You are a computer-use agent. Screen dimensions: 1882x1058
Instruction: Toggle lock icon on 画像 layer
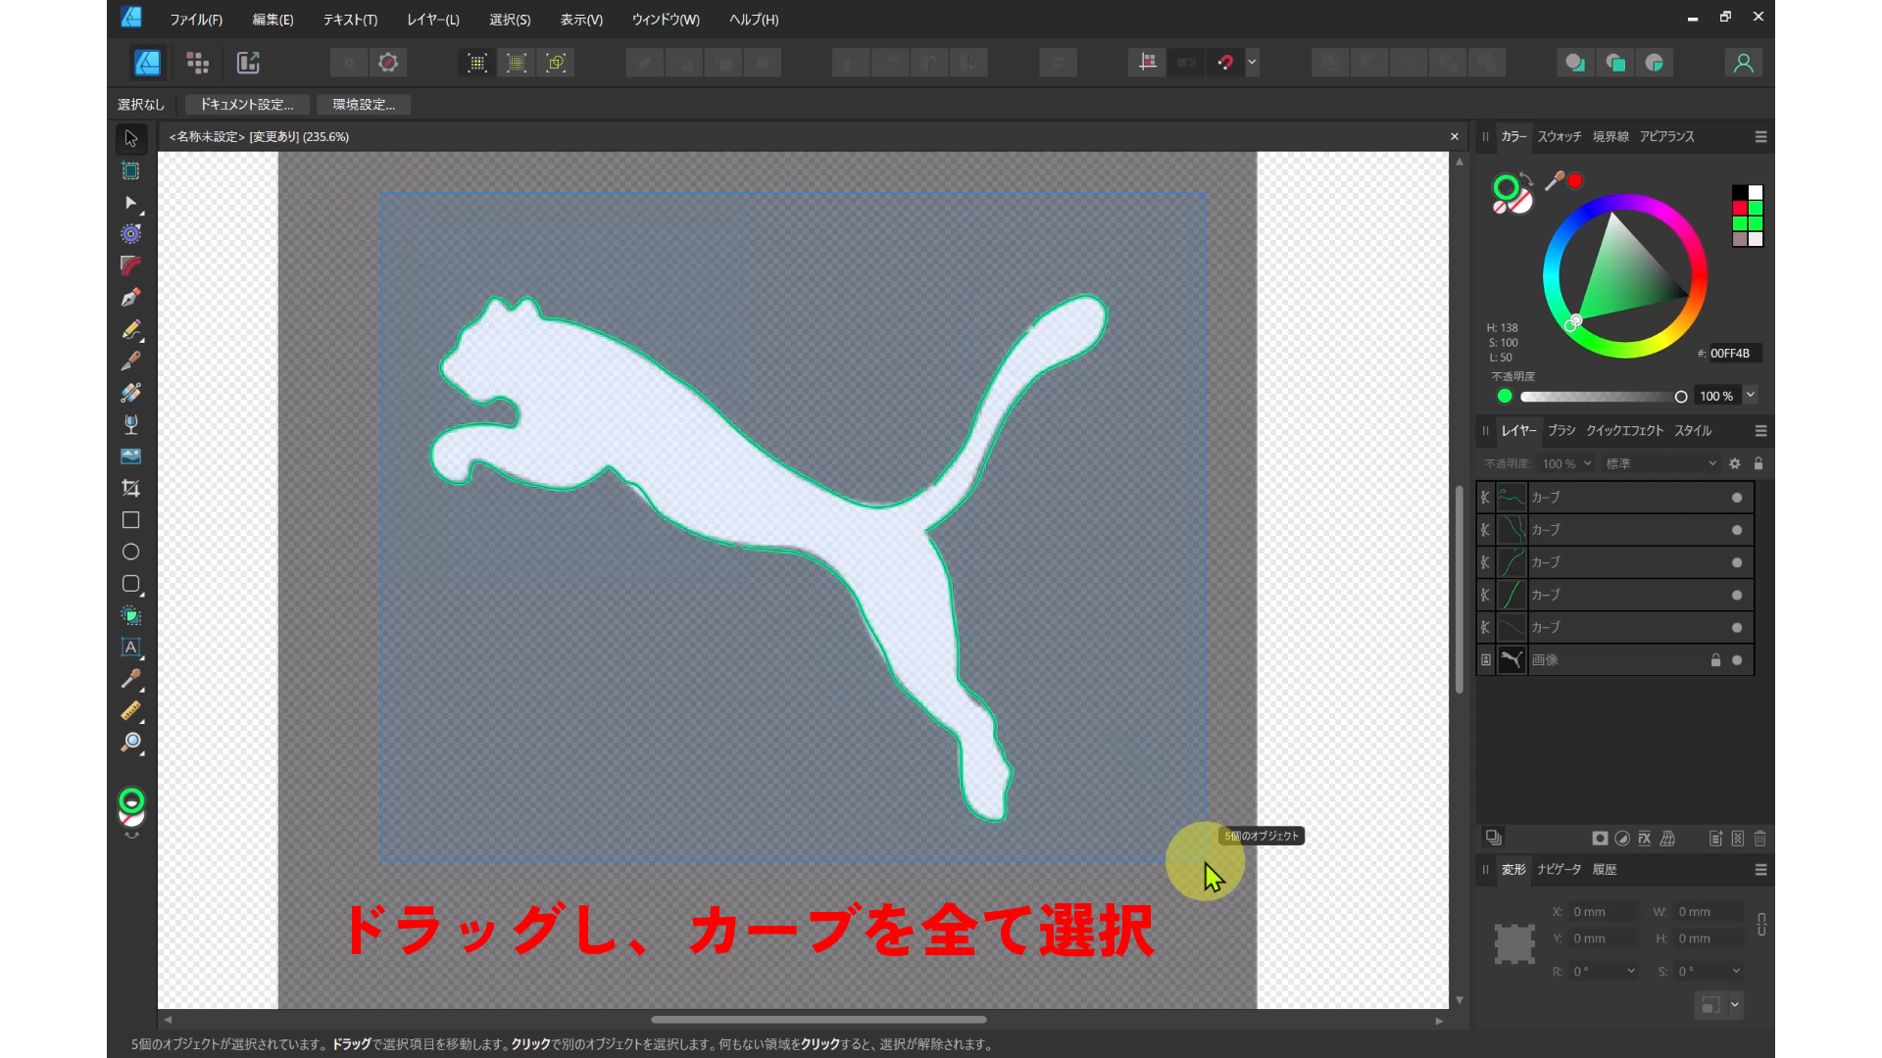coord(1715,660)
